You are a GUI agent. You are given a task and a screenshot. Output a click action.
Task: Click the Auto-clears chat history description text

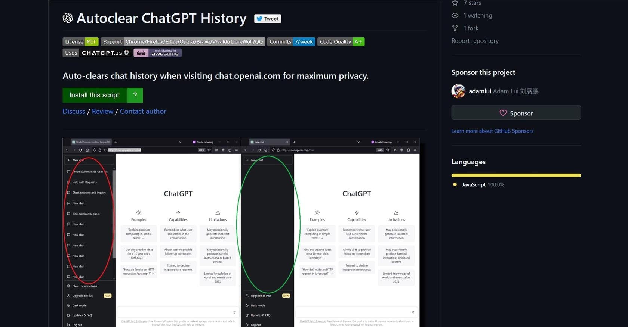point(215,76)
